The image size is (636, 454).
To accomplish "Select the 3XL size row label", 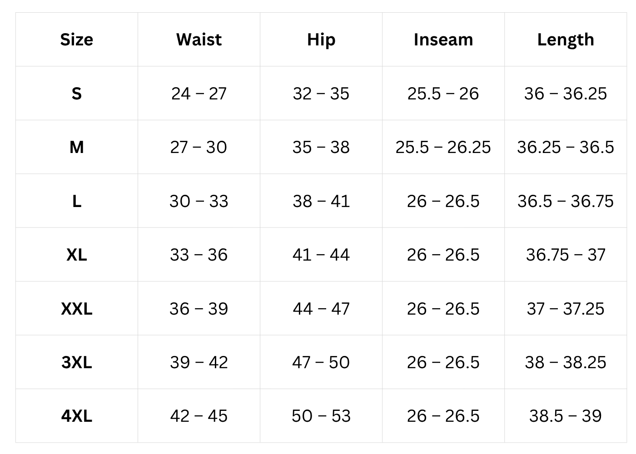I will pyautogui.click(x=77, y=362).
